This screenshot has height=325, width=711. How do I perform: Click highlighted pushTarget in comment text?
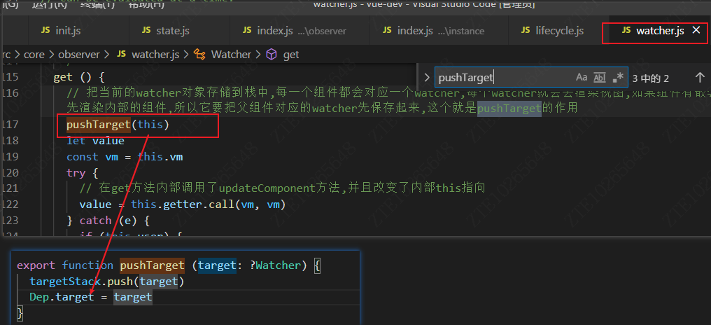coord(509,108)
